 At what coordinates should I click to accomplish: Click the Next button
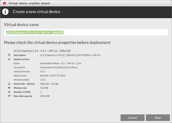coord(158,118)
